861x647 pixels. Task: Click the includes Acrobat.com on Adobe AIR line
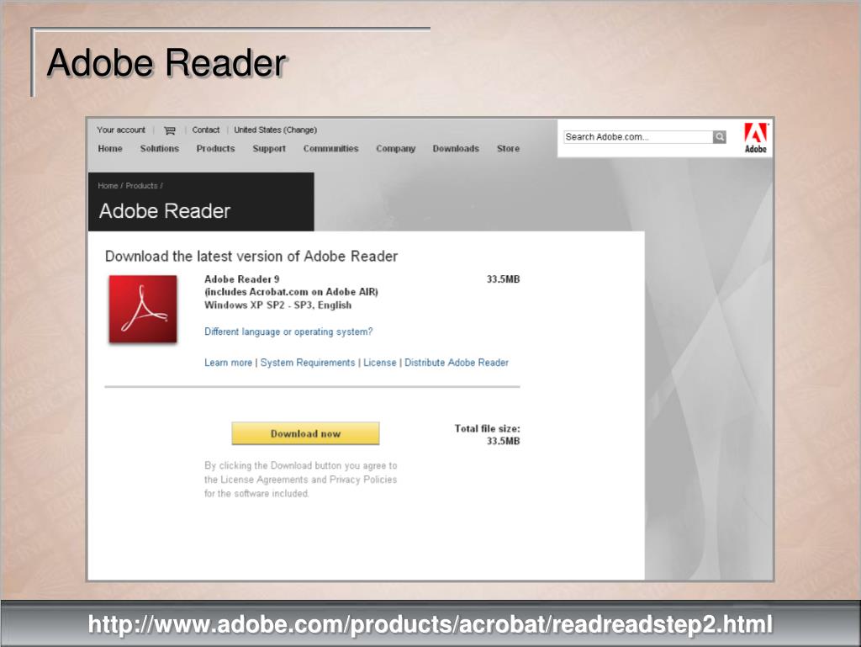pos(291,292)
